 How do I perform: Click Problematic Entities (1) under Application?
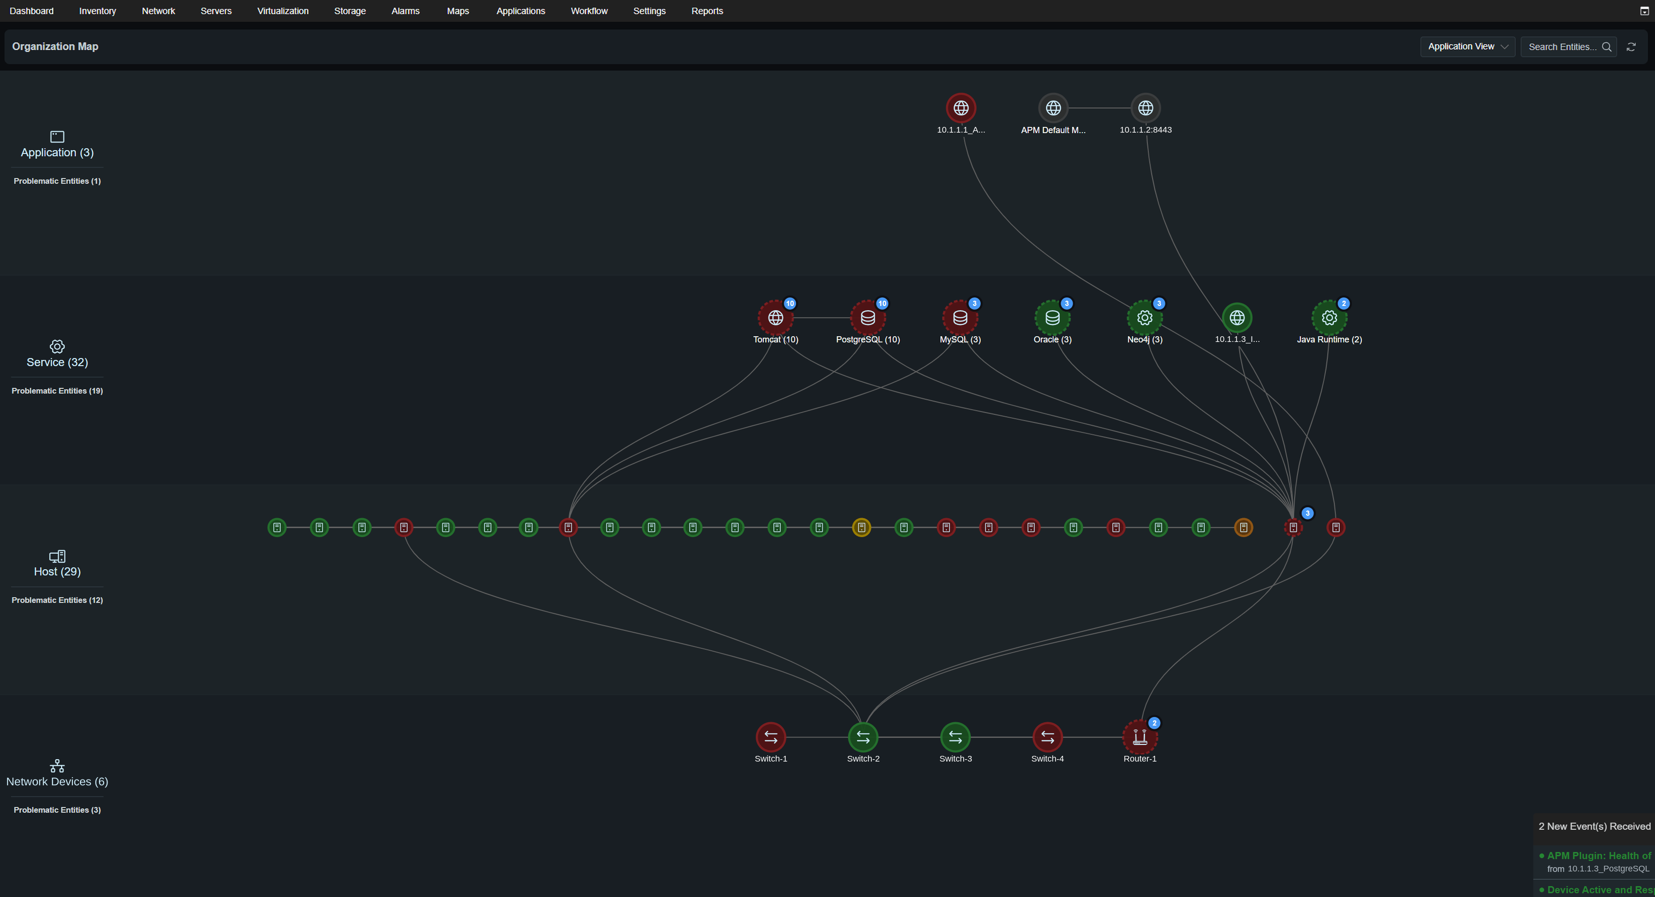pyautogui.click(x=57, y=181)
